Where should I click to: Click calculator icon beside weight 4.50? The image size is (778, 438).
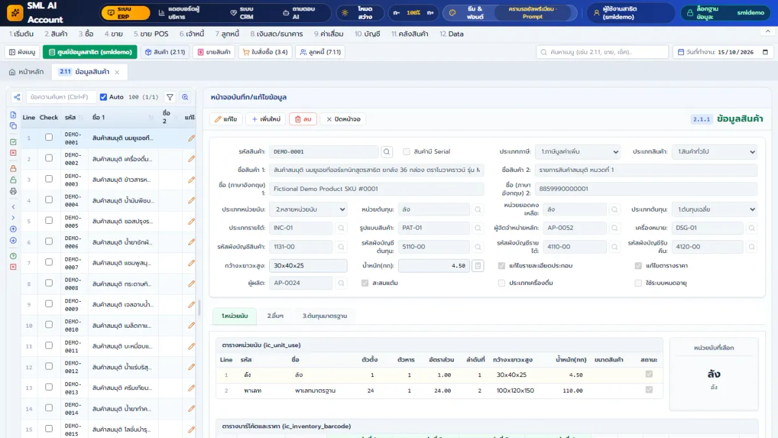click(x=478, y=265)
